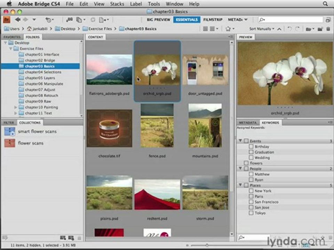Screen dimensions: 334x250
Task: Switch to the Favorites tab
Action: [x=12, y=37]
